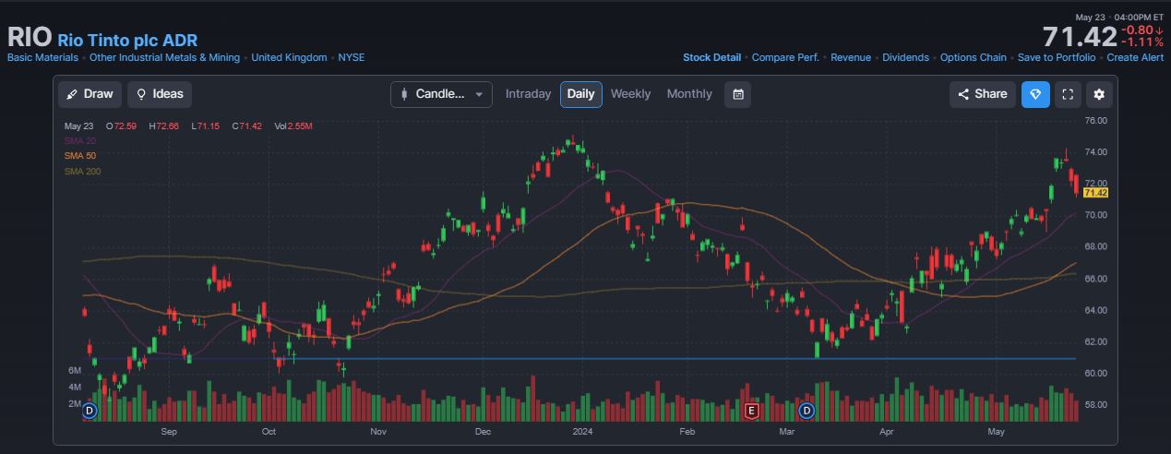Switch to the Weekly timeframe

point(630,94)
